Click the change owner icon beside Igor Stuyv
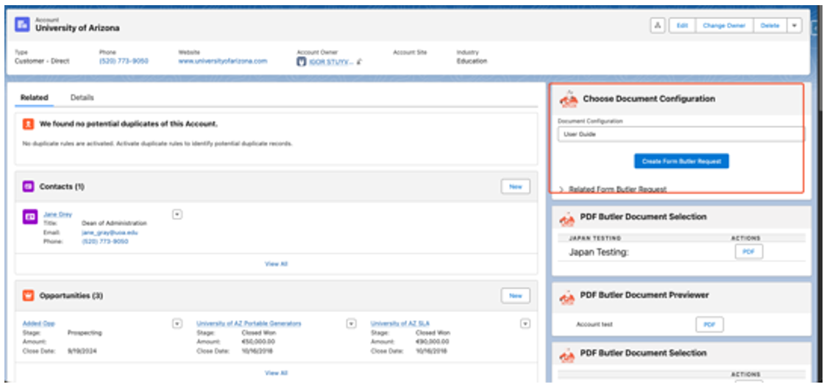 (x=358, y=62)
